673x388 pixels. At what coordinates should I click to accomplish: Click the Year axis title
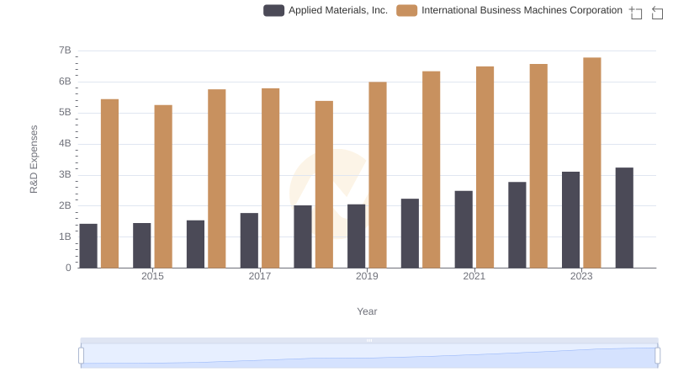pos(367,311)
